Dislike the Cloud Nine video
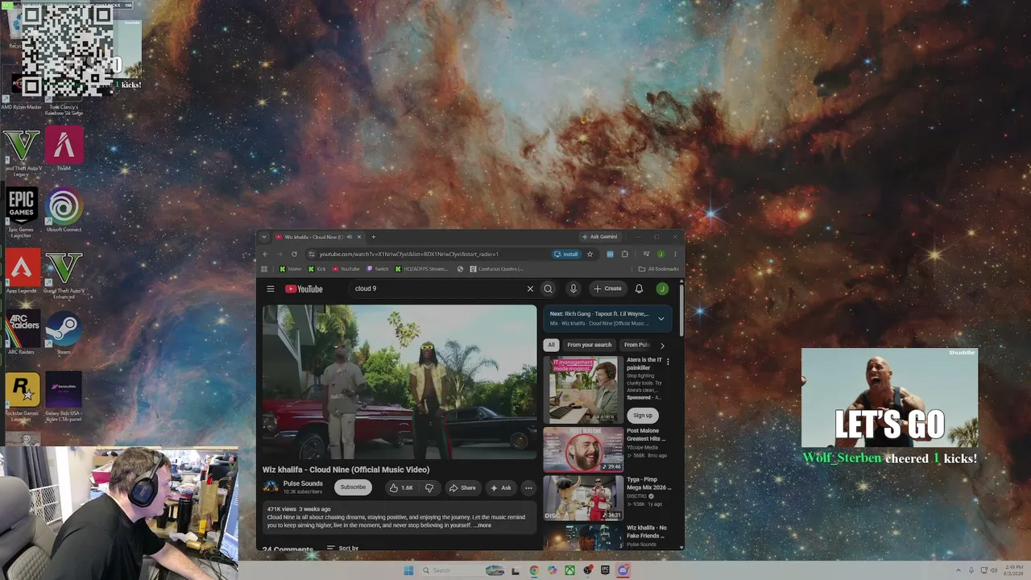The image size is (1031, 580). (429, 487)
